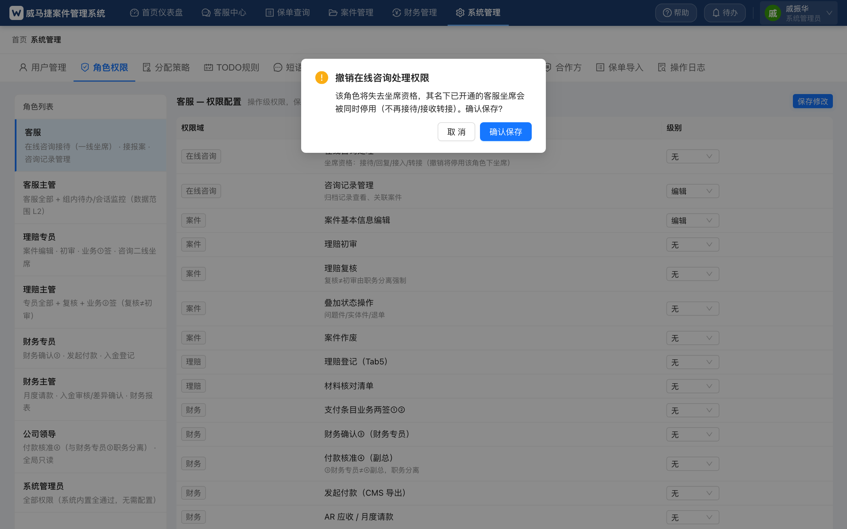Click the 用户管理 person icon
Screen dimensions: 847x529
pos(23,67)
